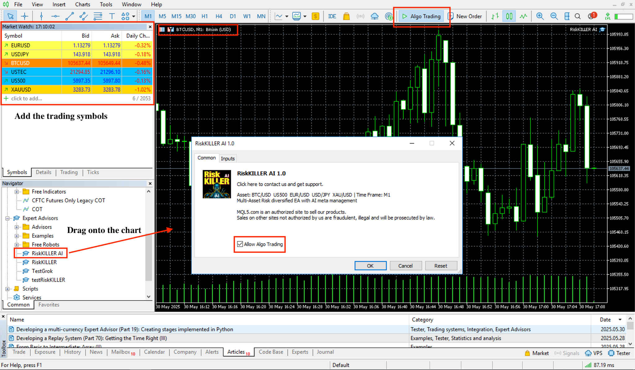The height and width of the screenshot is (370, 635).
Task: Expand the Examples folder
Action: pyautogui.click(x=17, y=236)
